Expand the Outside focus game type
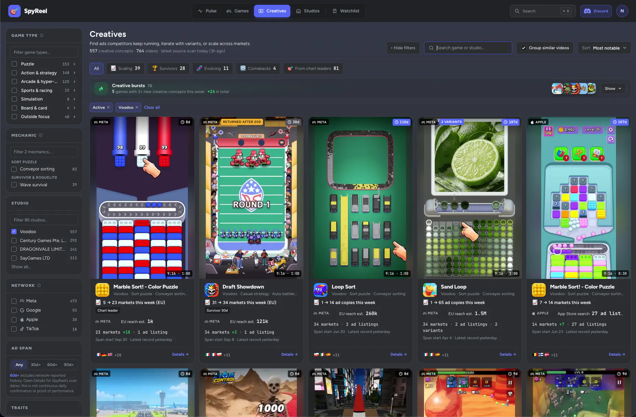 [x=74, y=117]
